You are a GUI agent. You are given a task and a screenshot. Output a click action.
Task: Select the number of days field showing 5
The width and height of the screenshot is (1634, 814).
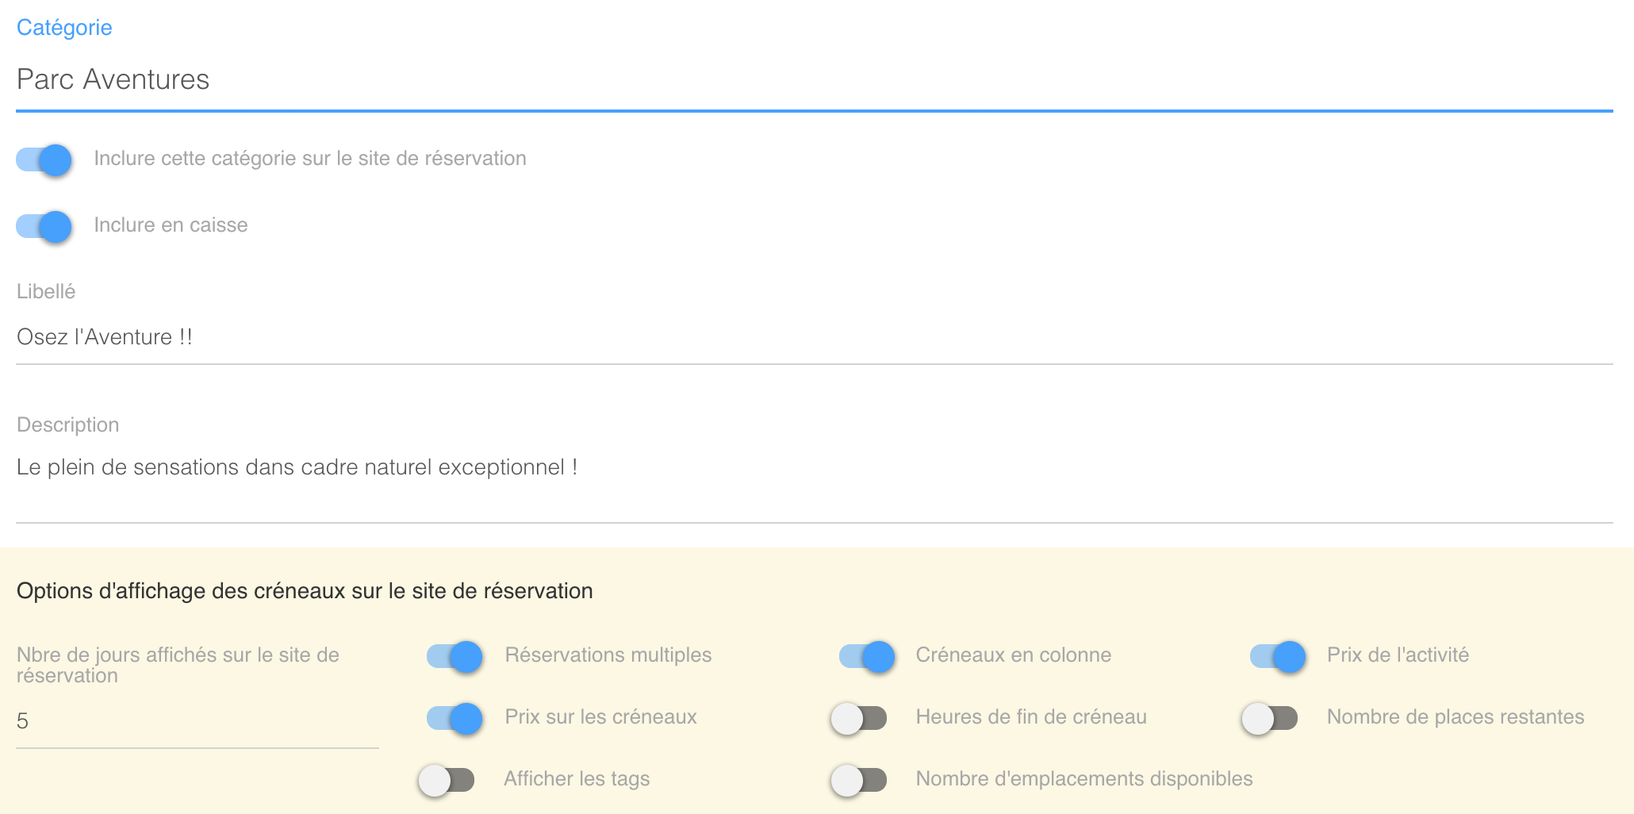(197, 721)
